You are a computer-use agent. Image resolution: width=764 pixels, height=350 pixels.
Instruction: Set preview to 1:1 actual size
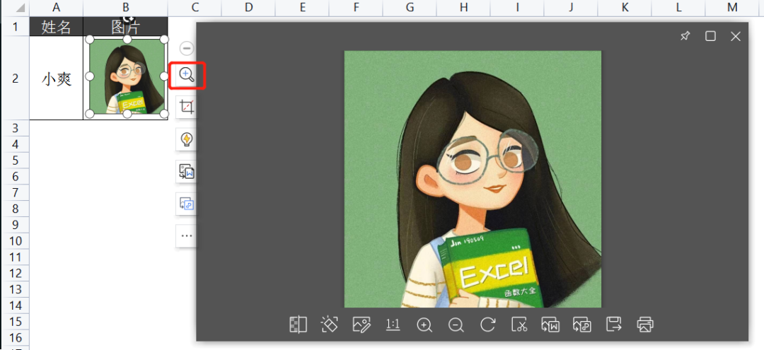393,325
